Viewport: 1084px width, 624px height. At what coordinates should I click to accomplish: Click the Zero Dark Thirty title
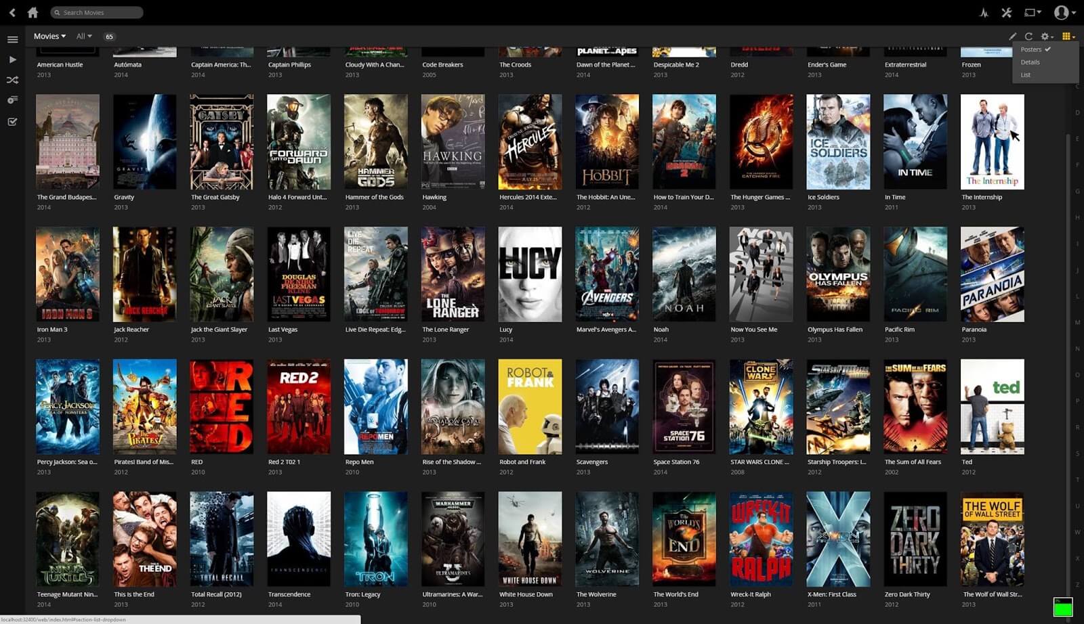907,594
